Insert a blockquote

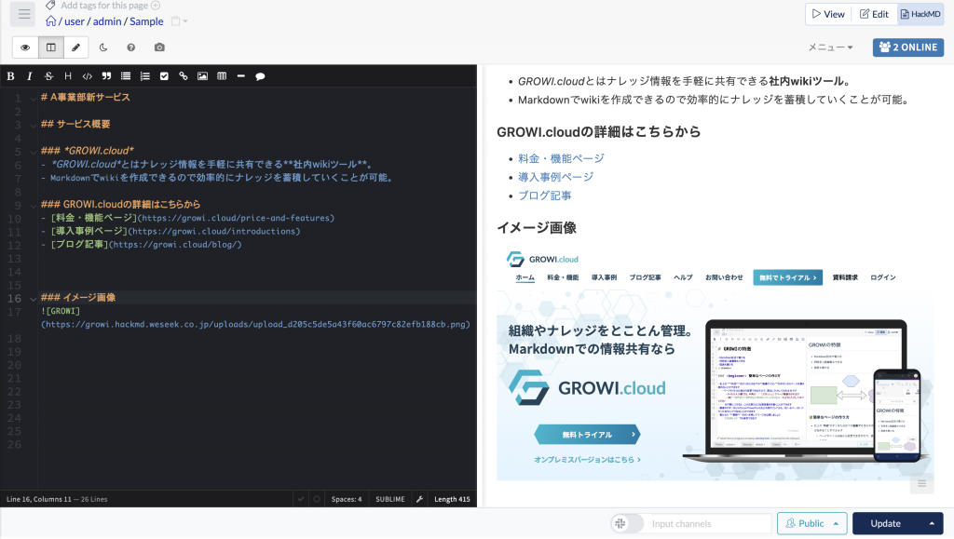[x=106, y=76]
